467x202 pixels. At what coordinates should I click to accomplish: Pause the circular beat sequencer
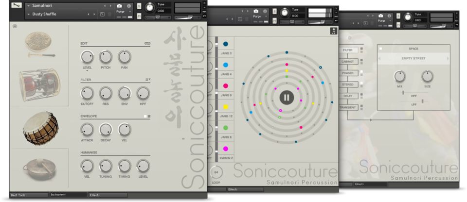point(287,98)
